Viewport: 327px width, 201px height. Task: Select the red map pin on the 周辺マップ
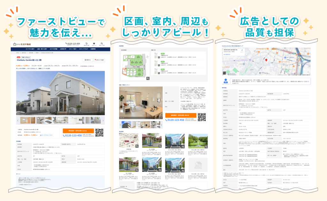[266, 60]
